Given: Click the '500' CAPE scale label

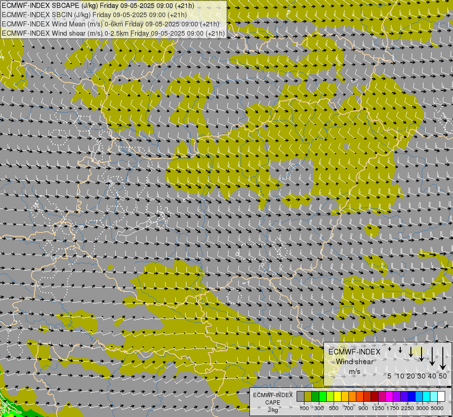Looking at the screenshot, I should [334, 408].
